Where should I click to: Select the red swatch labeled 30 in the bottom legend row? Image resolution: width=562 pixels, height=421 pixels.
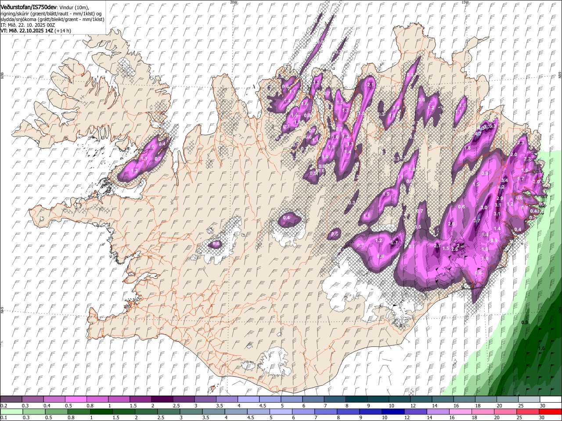[550, 411]
